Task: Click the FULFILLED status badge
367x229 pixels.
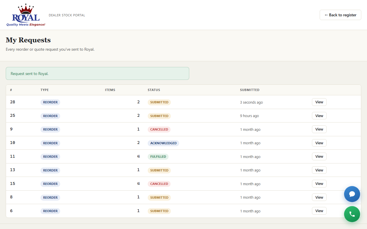Action: coord(158,157)
